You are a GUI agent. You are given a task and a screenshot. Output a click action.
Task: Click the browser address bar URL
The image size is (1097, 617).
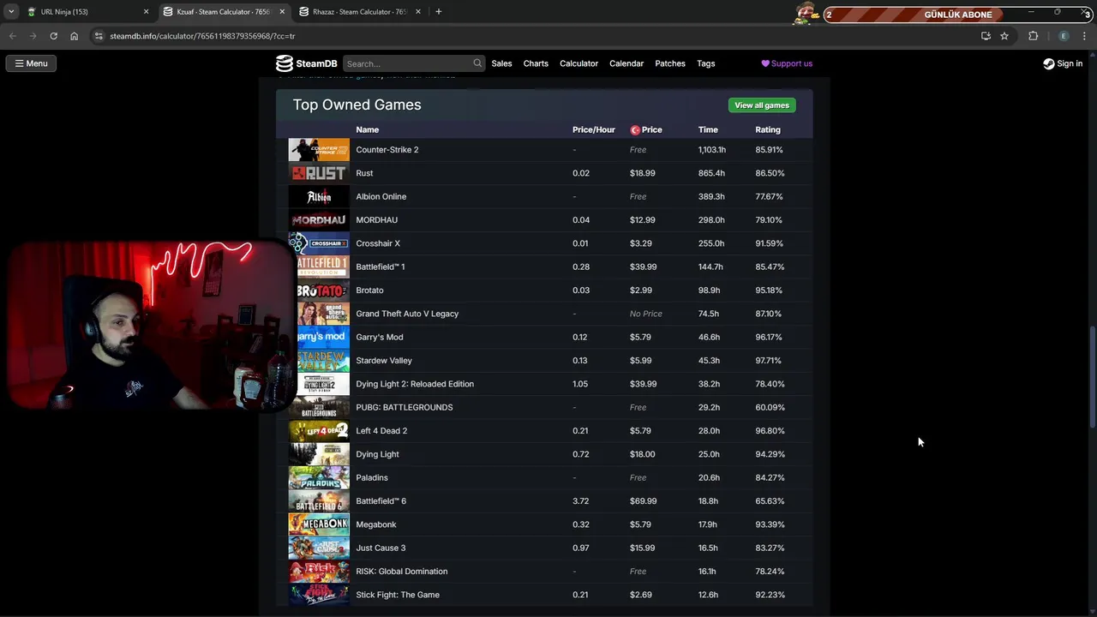pos(202,36)
